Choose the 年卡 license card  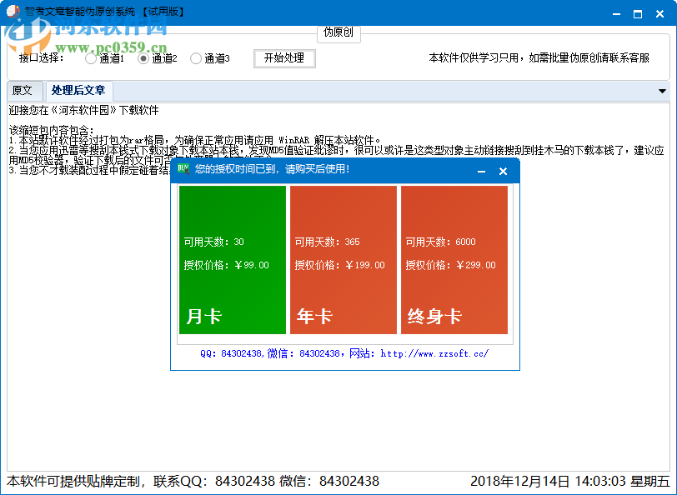click(x=344, y=260)
